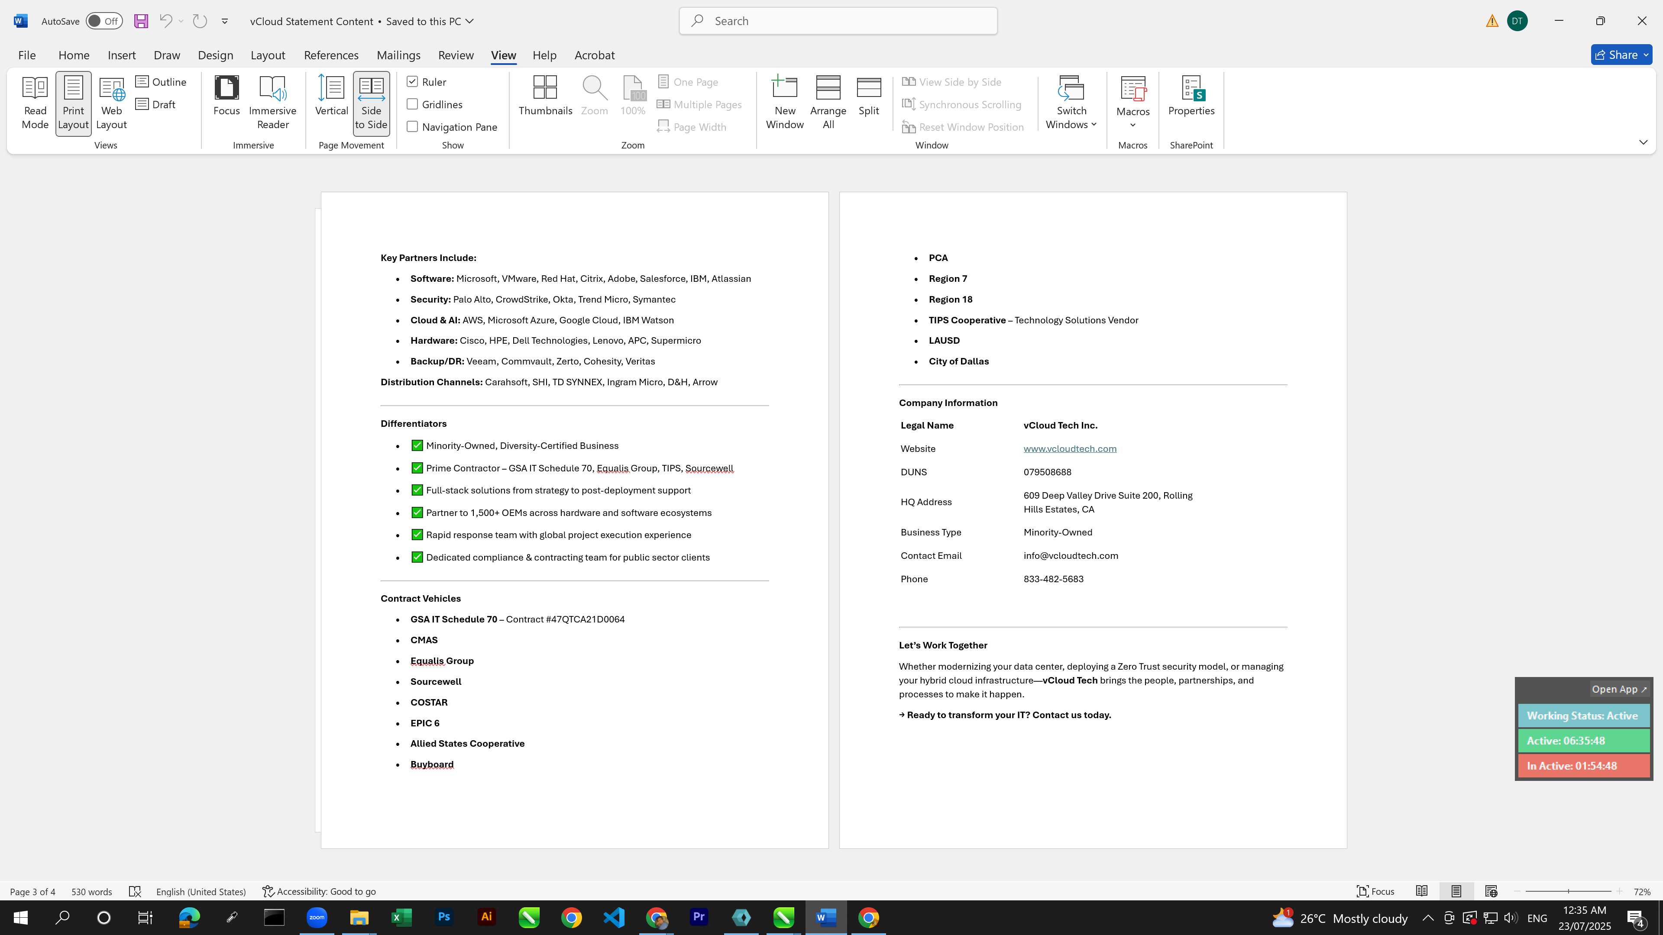Screen dimensions: 1663x935
Task: Open Immersive Reader
Action: [272, 103]
